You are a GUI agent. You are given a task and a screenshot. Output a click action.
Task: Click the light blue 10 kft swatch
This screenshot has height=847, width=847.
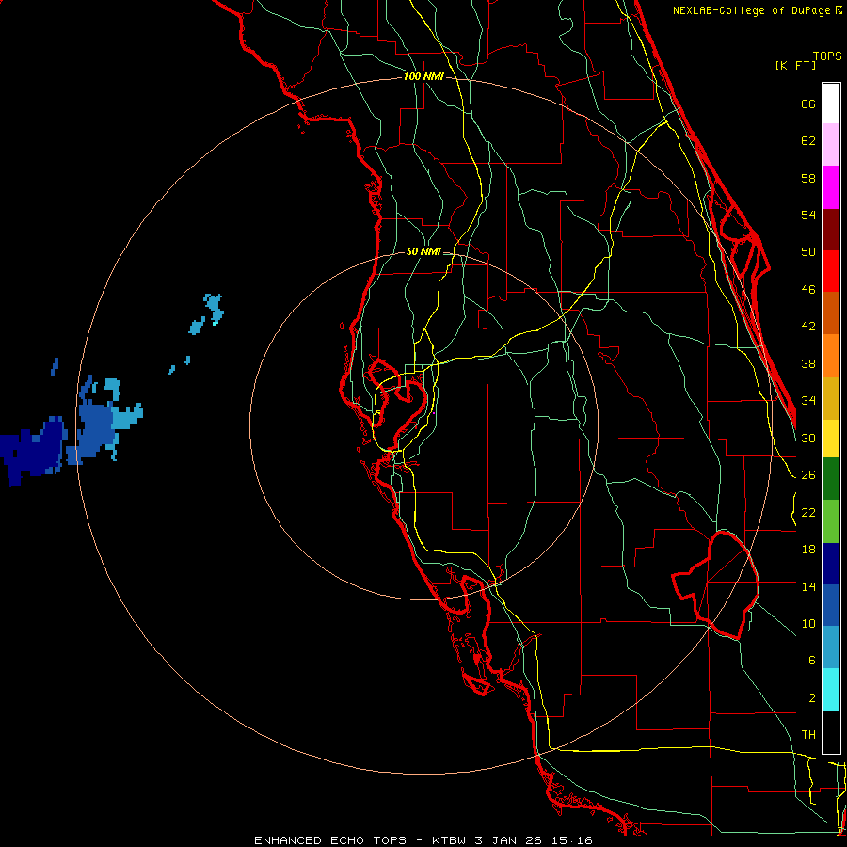tap(831, 647)
